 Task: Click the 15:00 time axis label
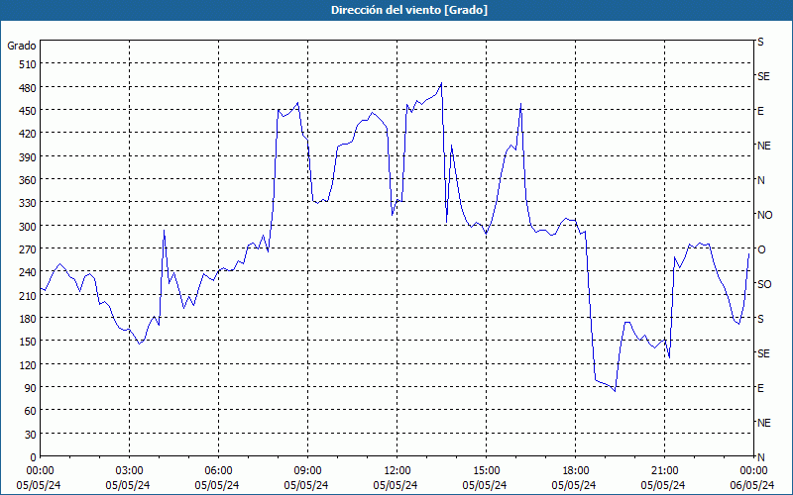point(485,471)
